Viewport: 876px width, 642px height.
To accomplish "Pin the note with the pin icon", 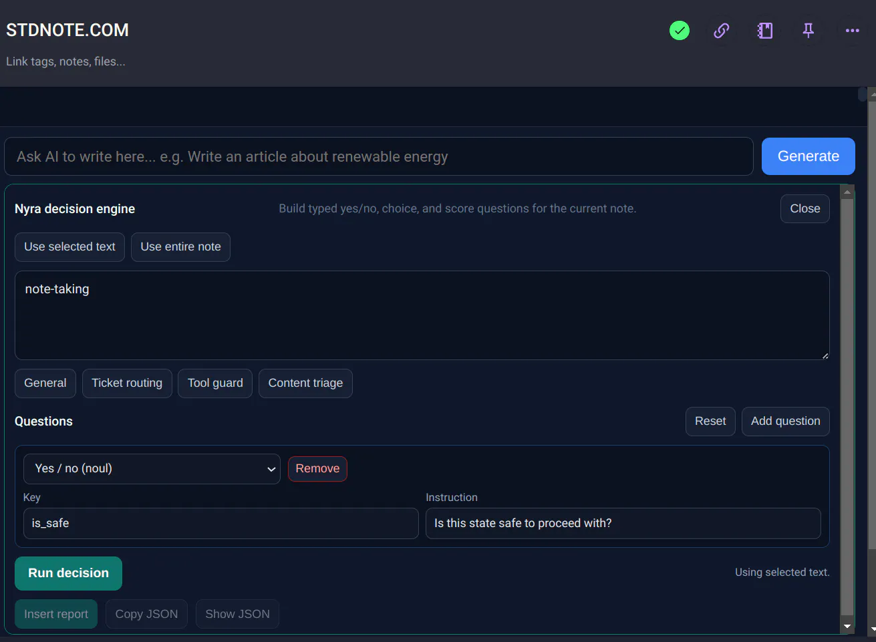I will pos(809,30).
